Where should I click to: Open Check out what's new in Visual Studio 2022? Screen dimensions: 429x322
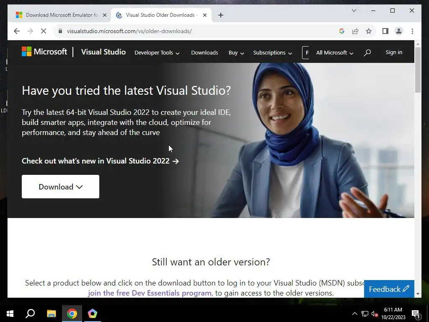100,161
